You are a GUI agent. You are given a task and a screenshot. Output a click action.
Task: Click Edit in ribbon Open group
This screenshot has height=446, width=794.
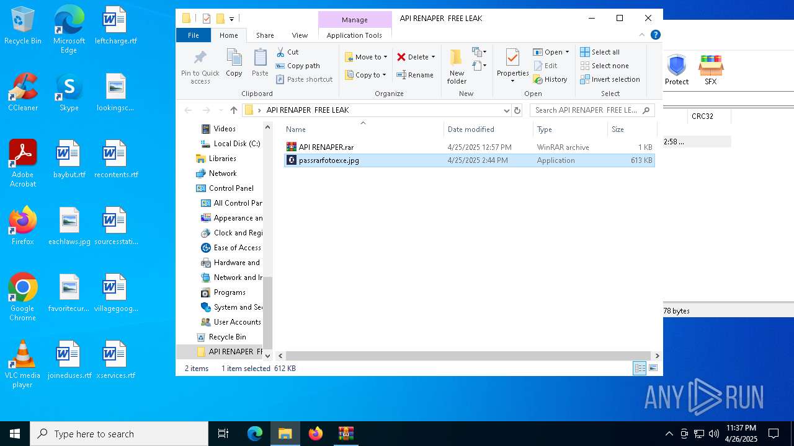(x=545, y=66)
